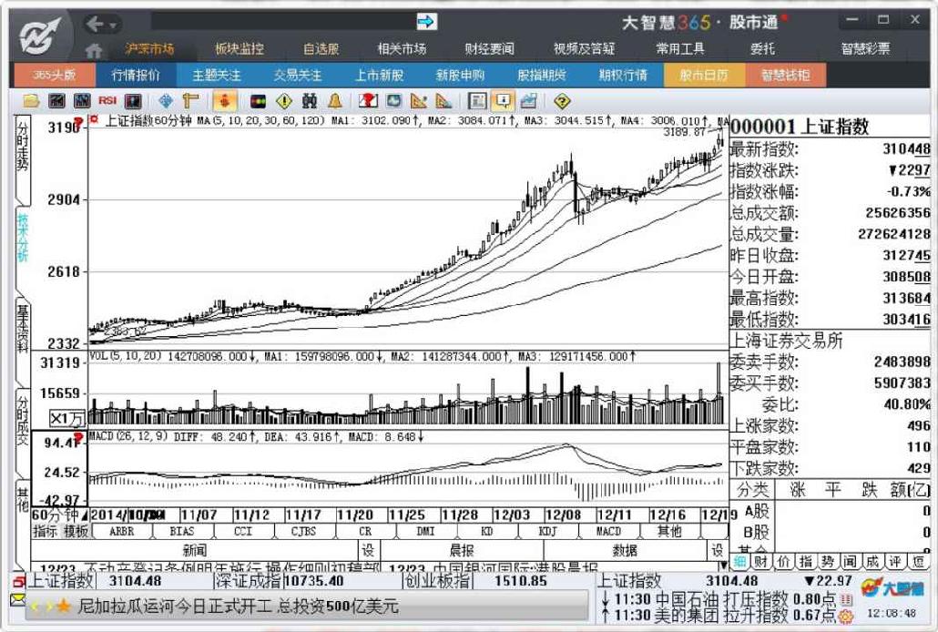Viewport: 938px width, 632px height.
Task: Click the alarm bell toolbar icon
Action: point(335,101)
